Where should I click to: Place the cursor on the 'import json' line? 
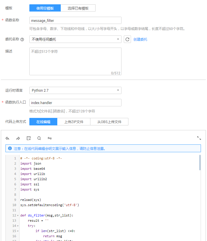click(31, 163)
